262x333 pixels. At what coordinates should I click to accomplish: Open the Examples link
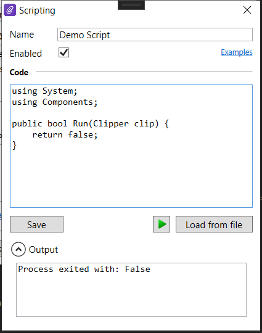[237, 52]
